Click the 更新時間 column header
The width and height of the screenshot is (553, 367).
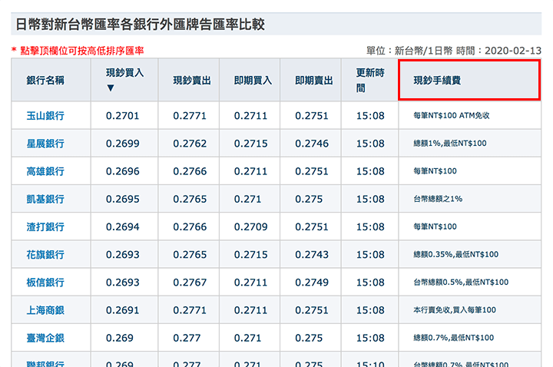click(x=369, y=81)
